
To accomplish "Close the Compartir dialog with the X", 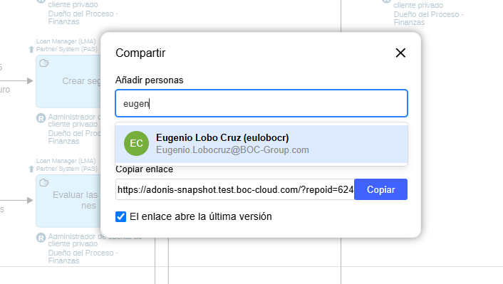I will coord(400,53).
